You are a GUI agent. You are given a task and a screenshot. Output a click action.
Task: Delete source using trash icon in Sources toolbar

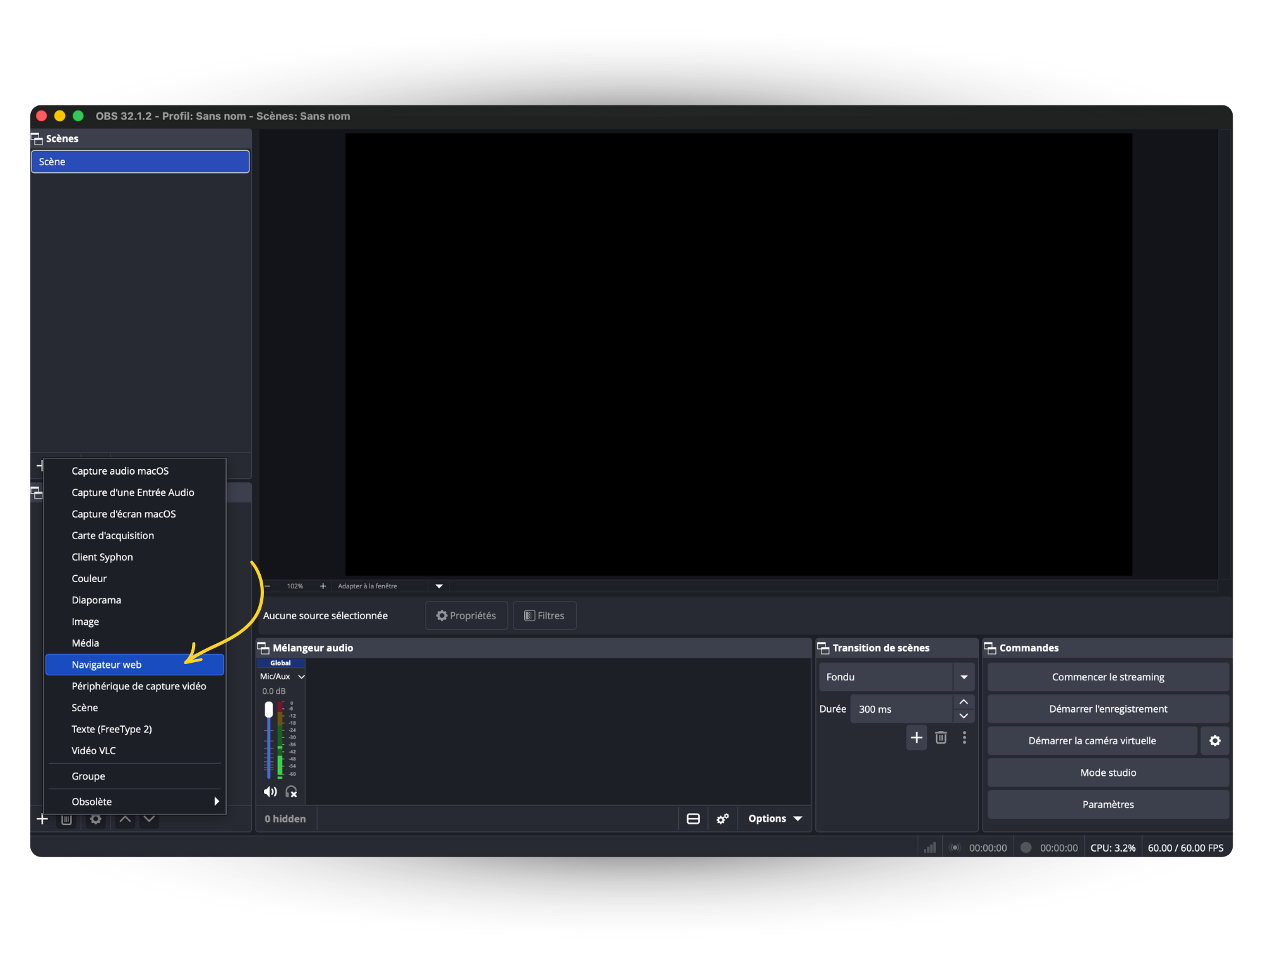pos(66,819)
